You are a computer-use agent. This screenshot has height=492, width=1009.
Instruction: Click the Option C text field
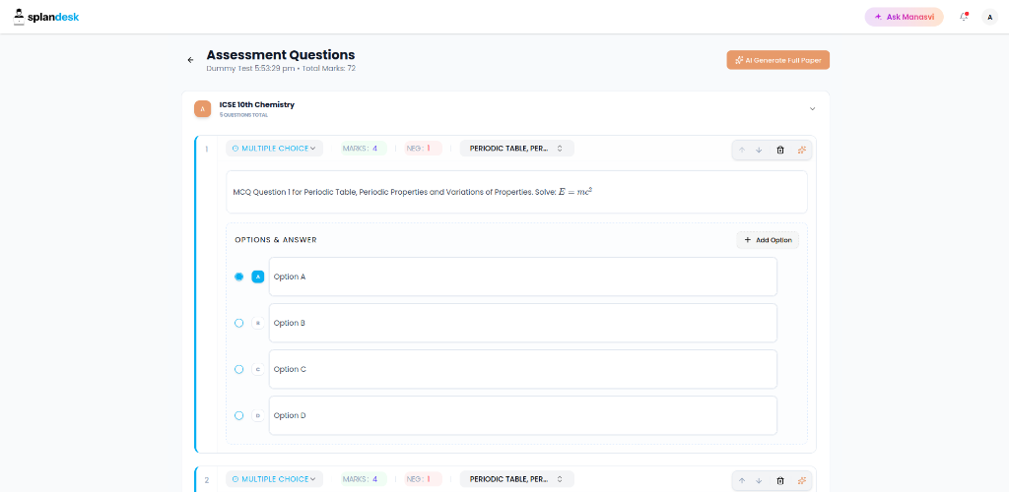[522, 369]
